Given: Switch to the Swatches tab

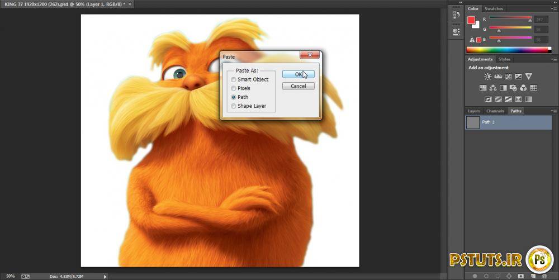Looking at the screenshot, I should [x=494, y=8].
